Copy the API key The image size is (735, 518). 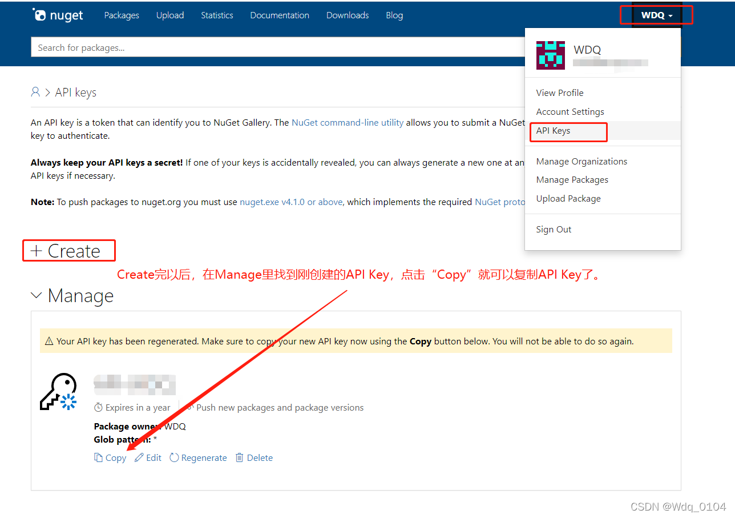coord(110,457)
